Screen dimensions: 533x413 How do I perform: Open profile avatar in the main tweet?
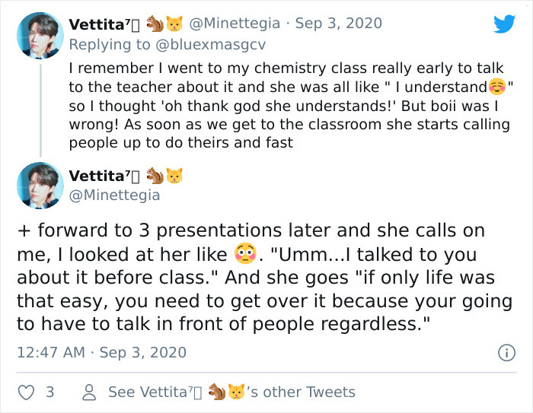[40, 186]
